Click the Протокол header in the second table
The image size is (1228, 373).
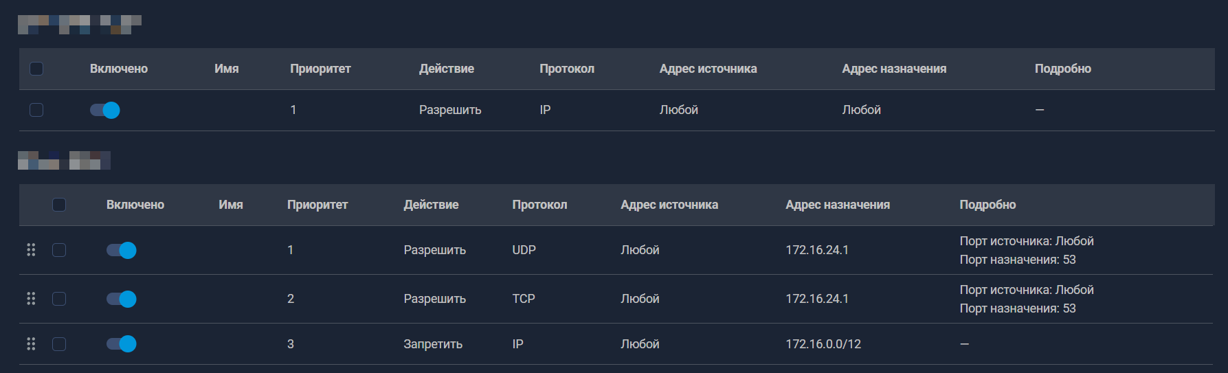539,205
